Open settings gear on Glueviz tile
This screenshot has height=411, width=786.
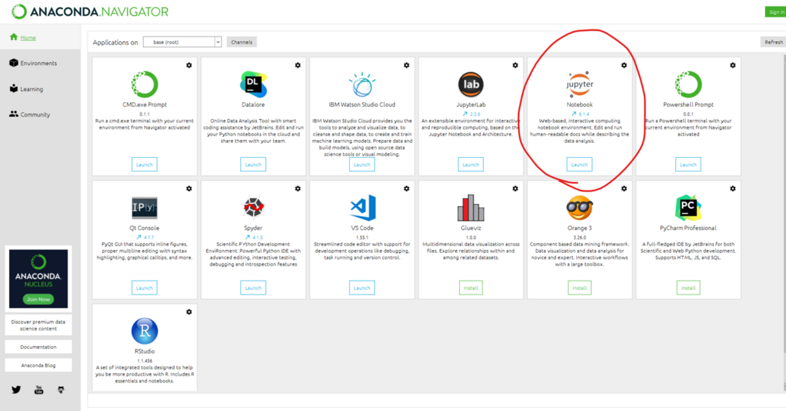tap(515, 189)
